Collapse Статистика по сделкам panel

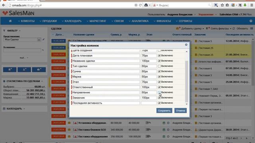click(x=42, y=81)
